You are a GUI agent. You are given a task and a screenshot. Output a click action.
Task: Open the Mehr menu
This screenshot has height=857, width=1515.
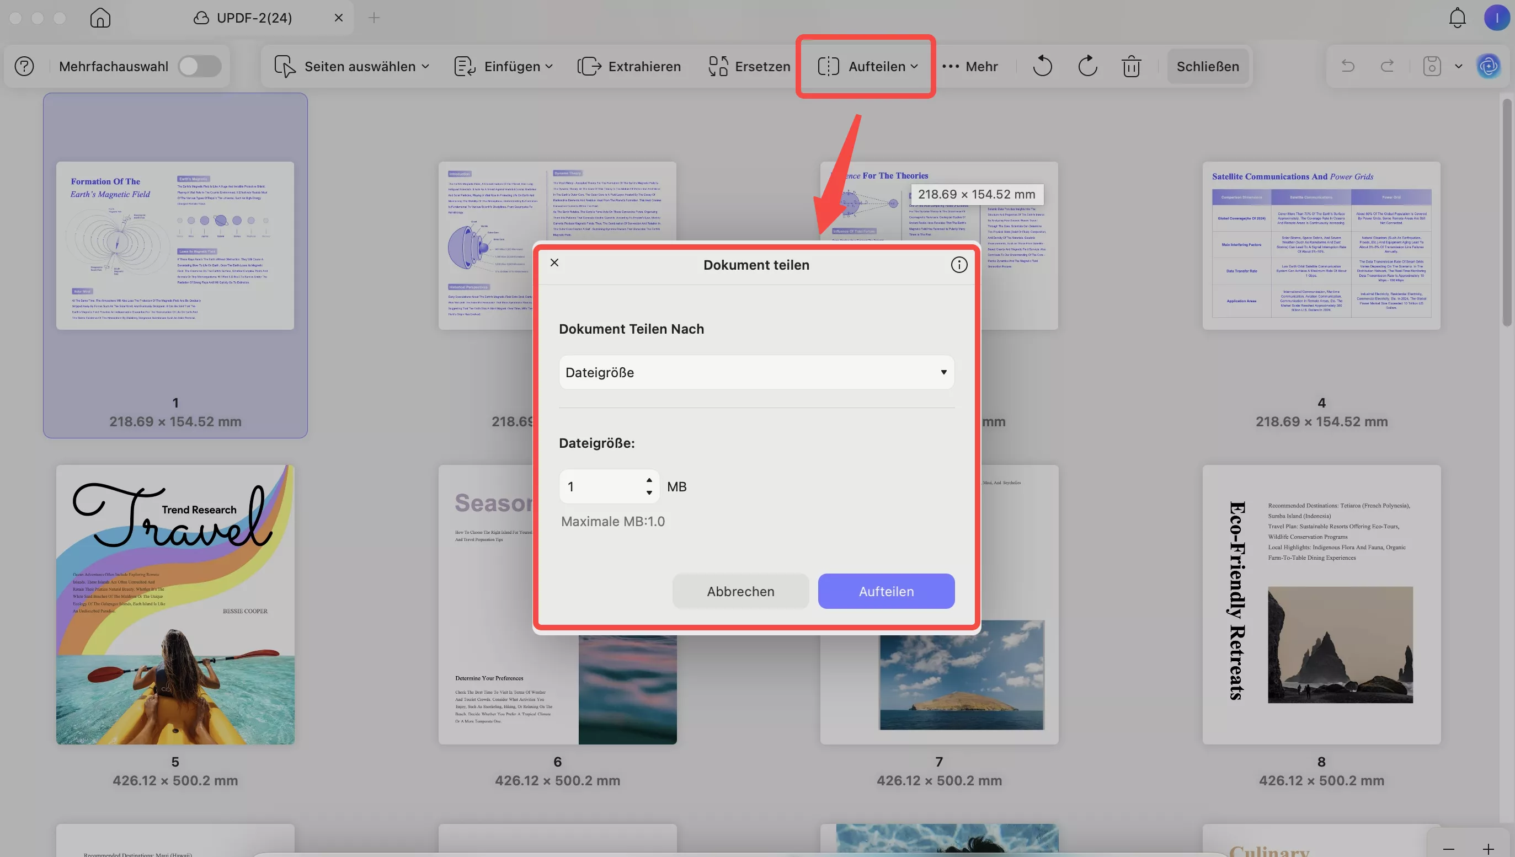click(x=970, y=67)
